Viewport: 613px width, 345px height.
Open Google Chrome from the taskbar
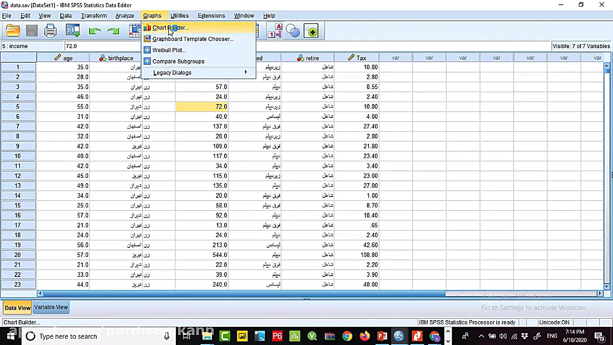coord(347,336)
